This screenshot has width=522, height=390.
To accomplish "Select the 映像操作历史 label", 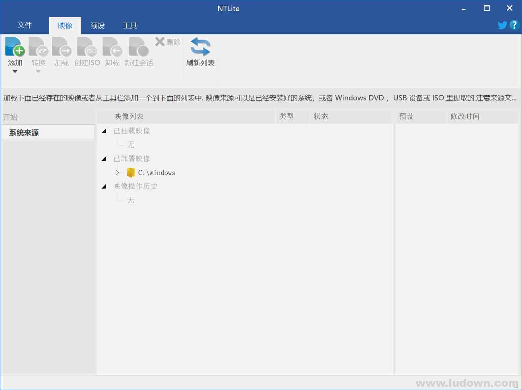I will coord(135,186).
